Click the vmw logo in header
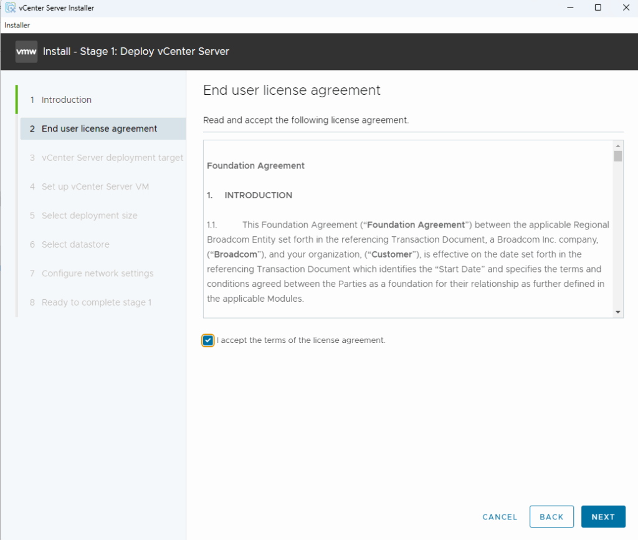Screen dimensions: 638x540 (26, 52)
